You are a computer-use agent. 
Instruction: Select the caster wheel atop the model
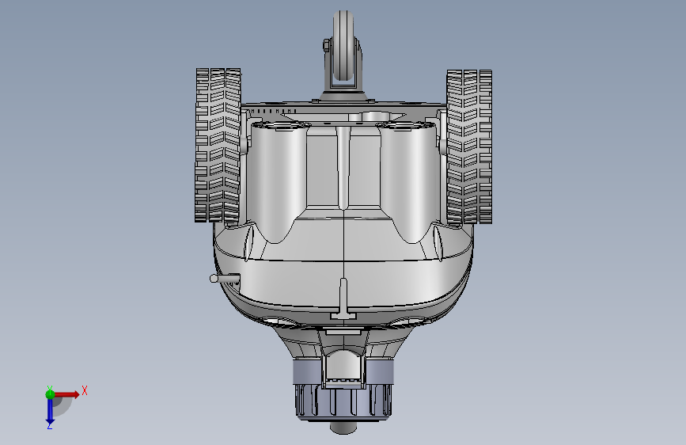343,46
